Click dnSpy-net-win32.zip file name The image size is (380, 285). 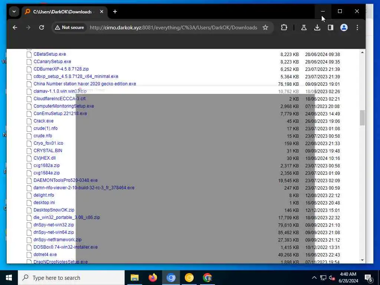click(x=53, y=225)
